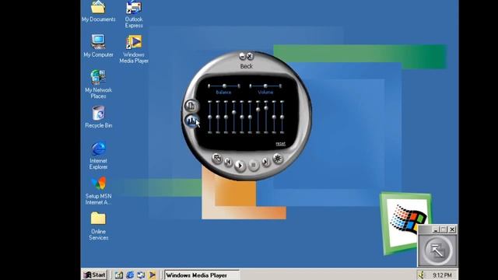
Task: Click the volume speaker tray icon
Action: (422, 275)
